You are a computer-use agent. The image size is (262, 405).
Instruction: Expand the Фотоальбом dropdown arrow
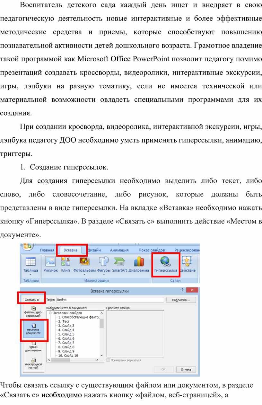[x=85, y=275]
